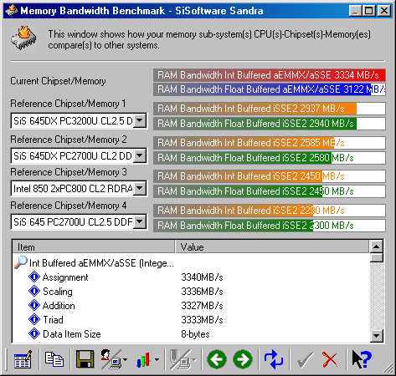Click red Int Buffered aEMMX/aSSE 3334 MB/s bar

tap(270, 75)
